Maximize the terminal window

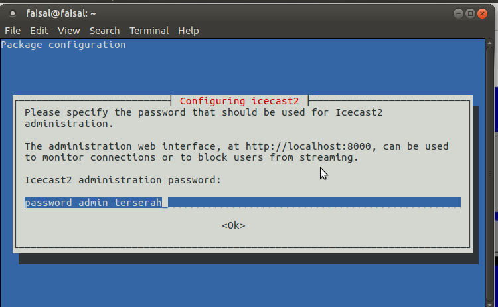[471, 13]
